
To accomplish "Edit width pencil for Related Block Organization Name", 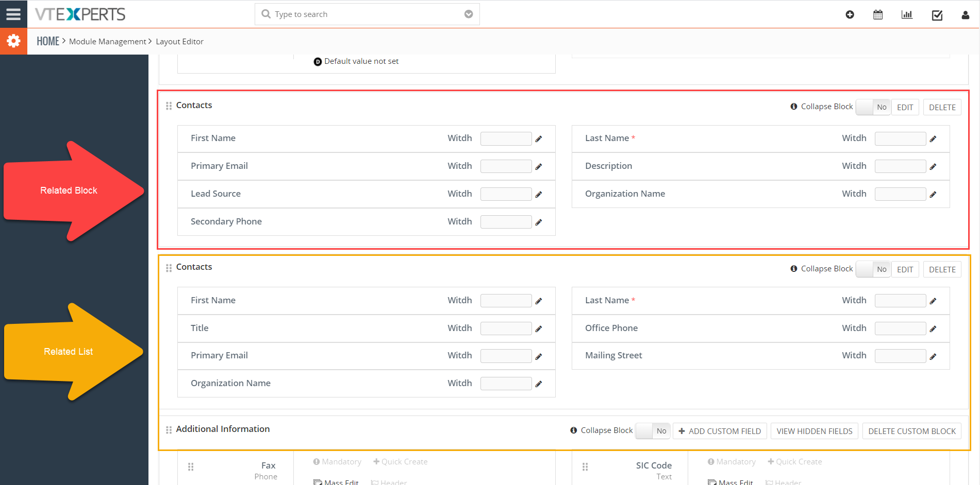I will (933, 194).
